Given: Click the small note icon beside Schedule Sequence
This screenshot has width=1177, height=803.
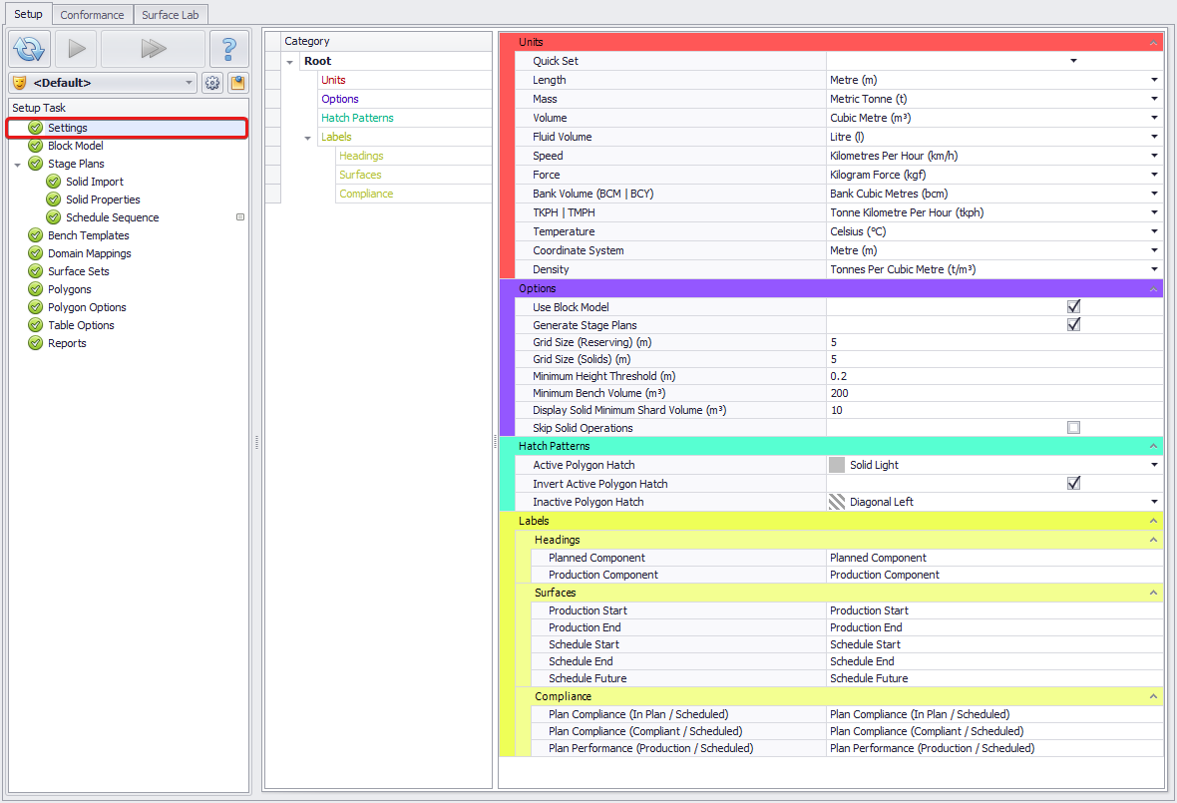Looking at the screenshot, I should pos(240,217).
